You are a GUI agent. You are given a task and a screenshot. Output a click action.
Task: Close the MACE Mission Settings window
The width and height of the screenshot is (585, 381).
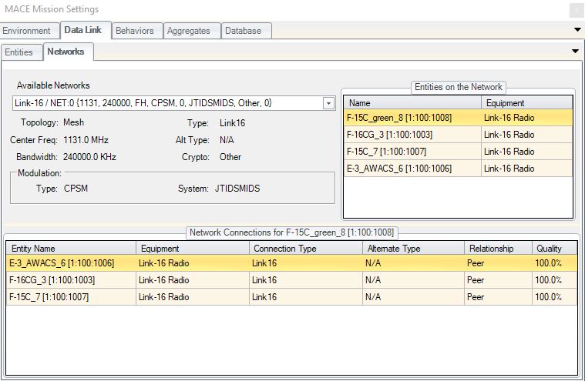pyautogui.click(x=576, y=10)
